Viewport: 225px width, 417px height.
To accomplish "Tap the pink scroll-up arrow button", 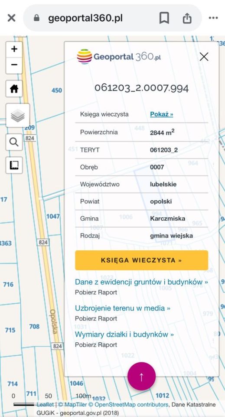I will 141,376.
